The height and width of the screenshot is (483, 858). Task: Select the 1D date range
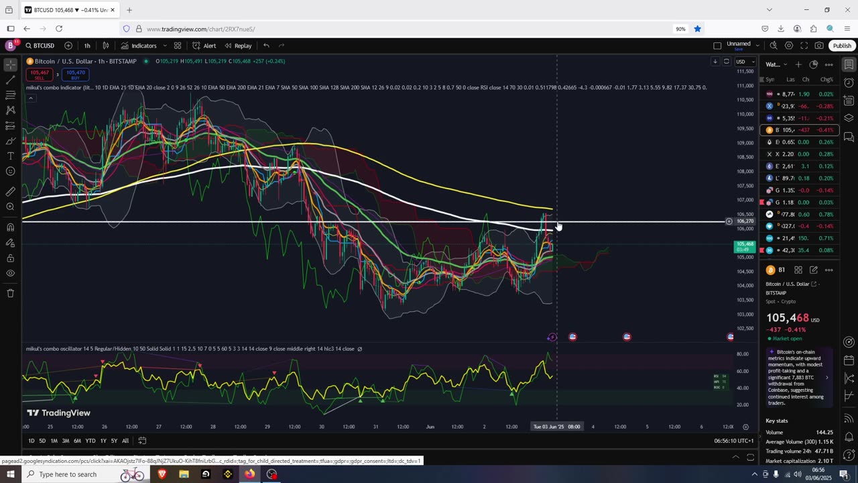32,441
